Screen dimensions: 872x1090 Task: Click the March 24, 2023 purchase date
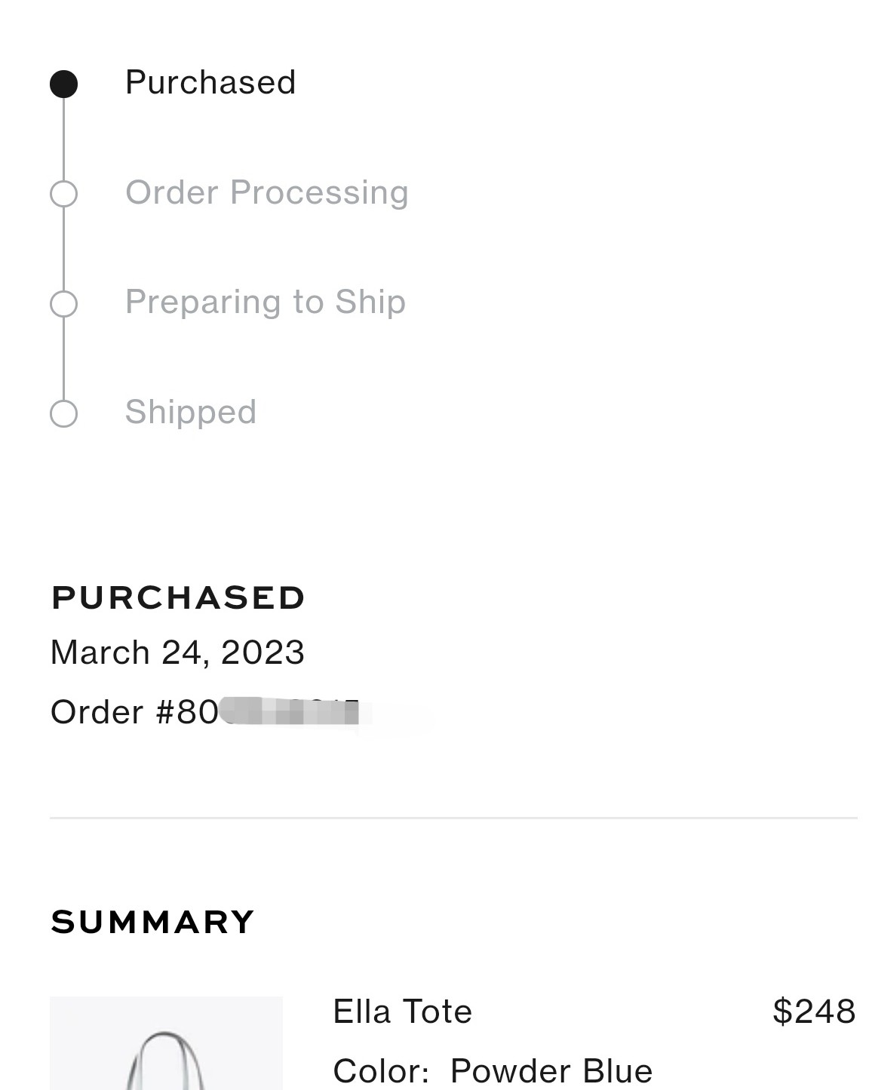coord(177,652)
